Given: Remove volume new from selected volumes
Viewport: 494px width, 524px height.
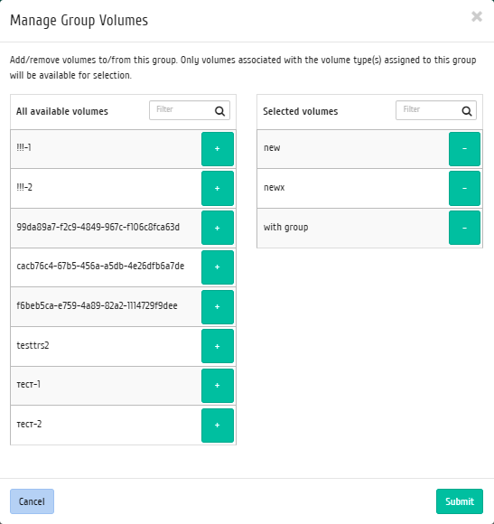Looking at the screenshot, I should click(464, 149).
